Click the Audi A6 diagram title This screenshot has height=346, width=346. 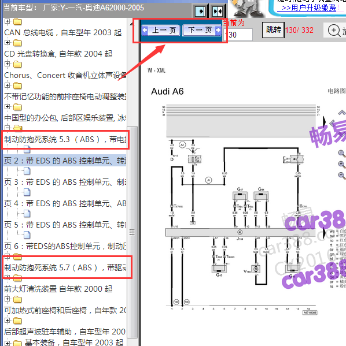[167, 91]
